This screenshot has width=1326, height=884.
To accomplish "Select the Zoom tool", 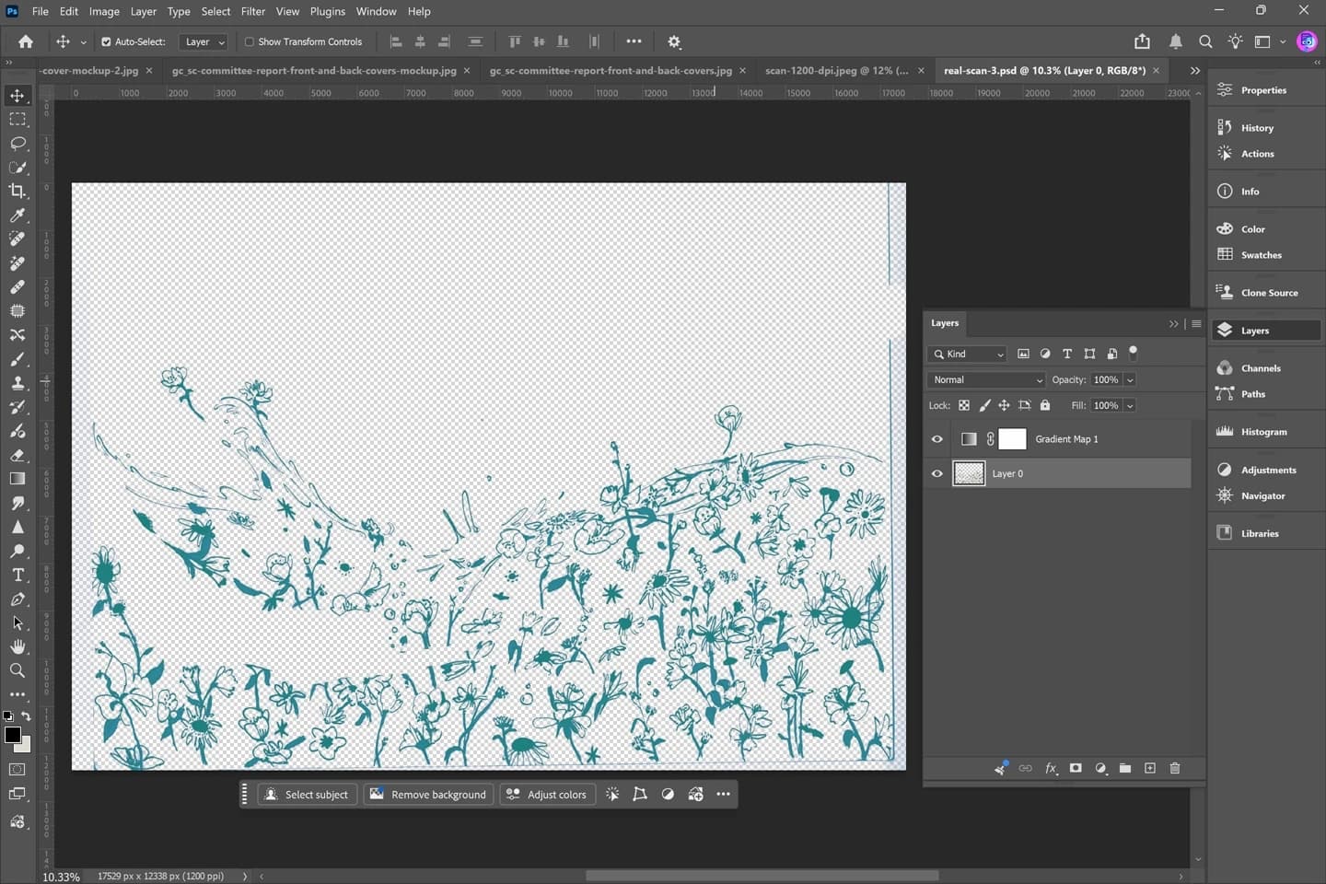I will pos(17,670).
